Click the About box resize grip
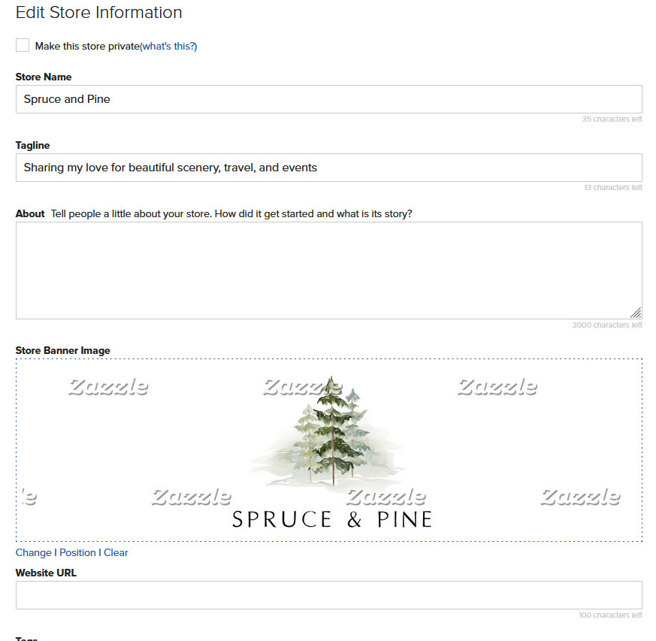Image resolution: width=656 pixels, height=641 pixels. 636,313
